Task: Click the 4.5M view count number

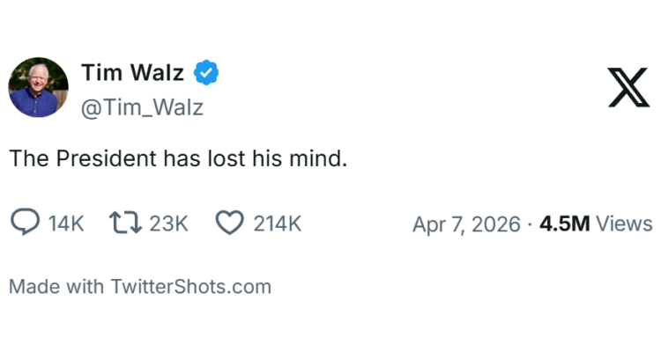Action: (564, 224)
